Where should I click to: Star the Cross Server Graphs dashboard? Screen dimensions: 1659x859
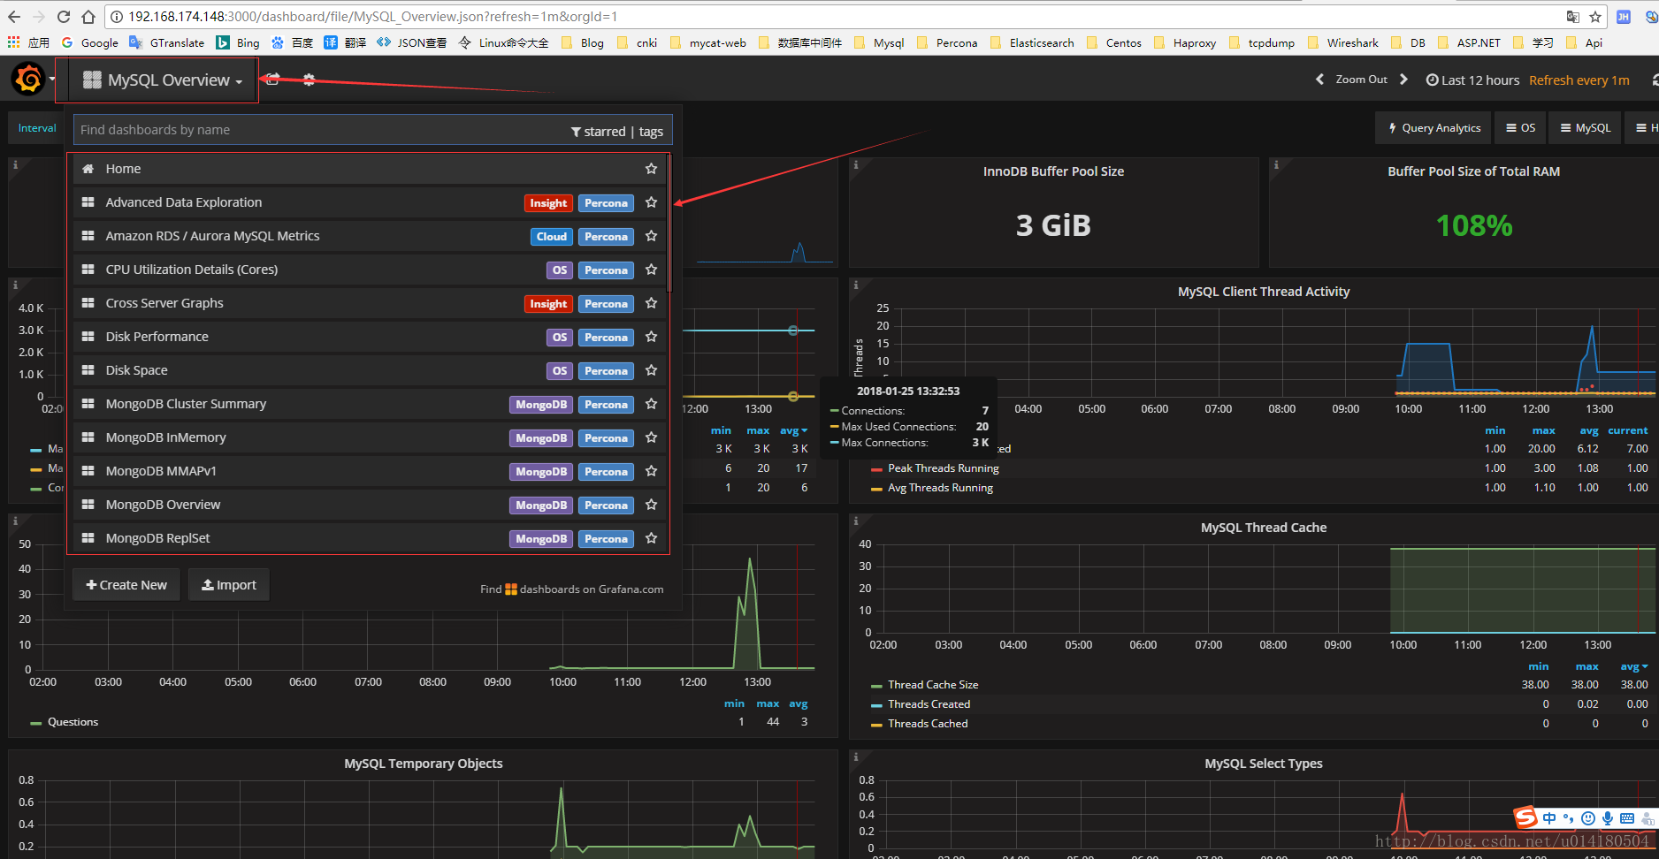(x=651, y=303)
